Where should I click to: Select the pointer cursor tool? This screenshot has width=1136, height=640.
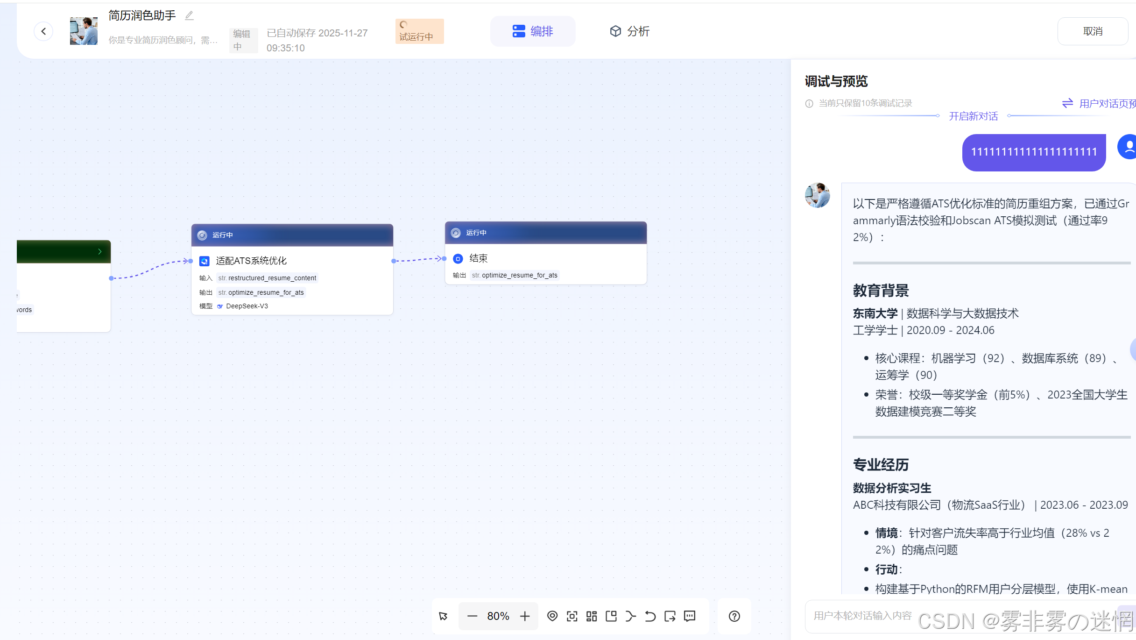point(443,616)
